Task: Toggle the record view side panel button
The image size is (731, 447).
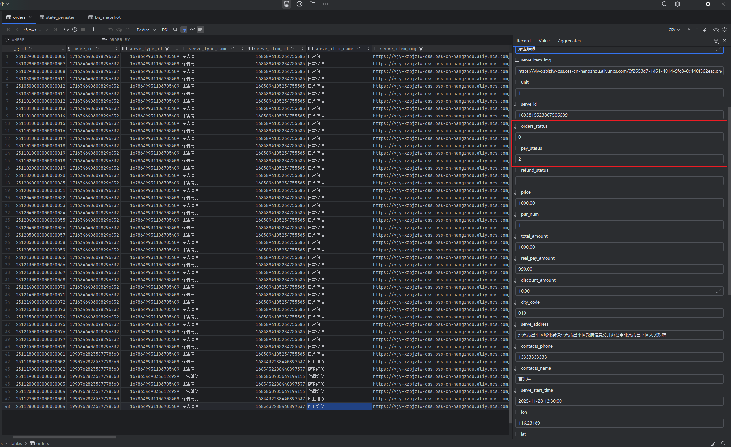Action: click(x=201, y=29)
